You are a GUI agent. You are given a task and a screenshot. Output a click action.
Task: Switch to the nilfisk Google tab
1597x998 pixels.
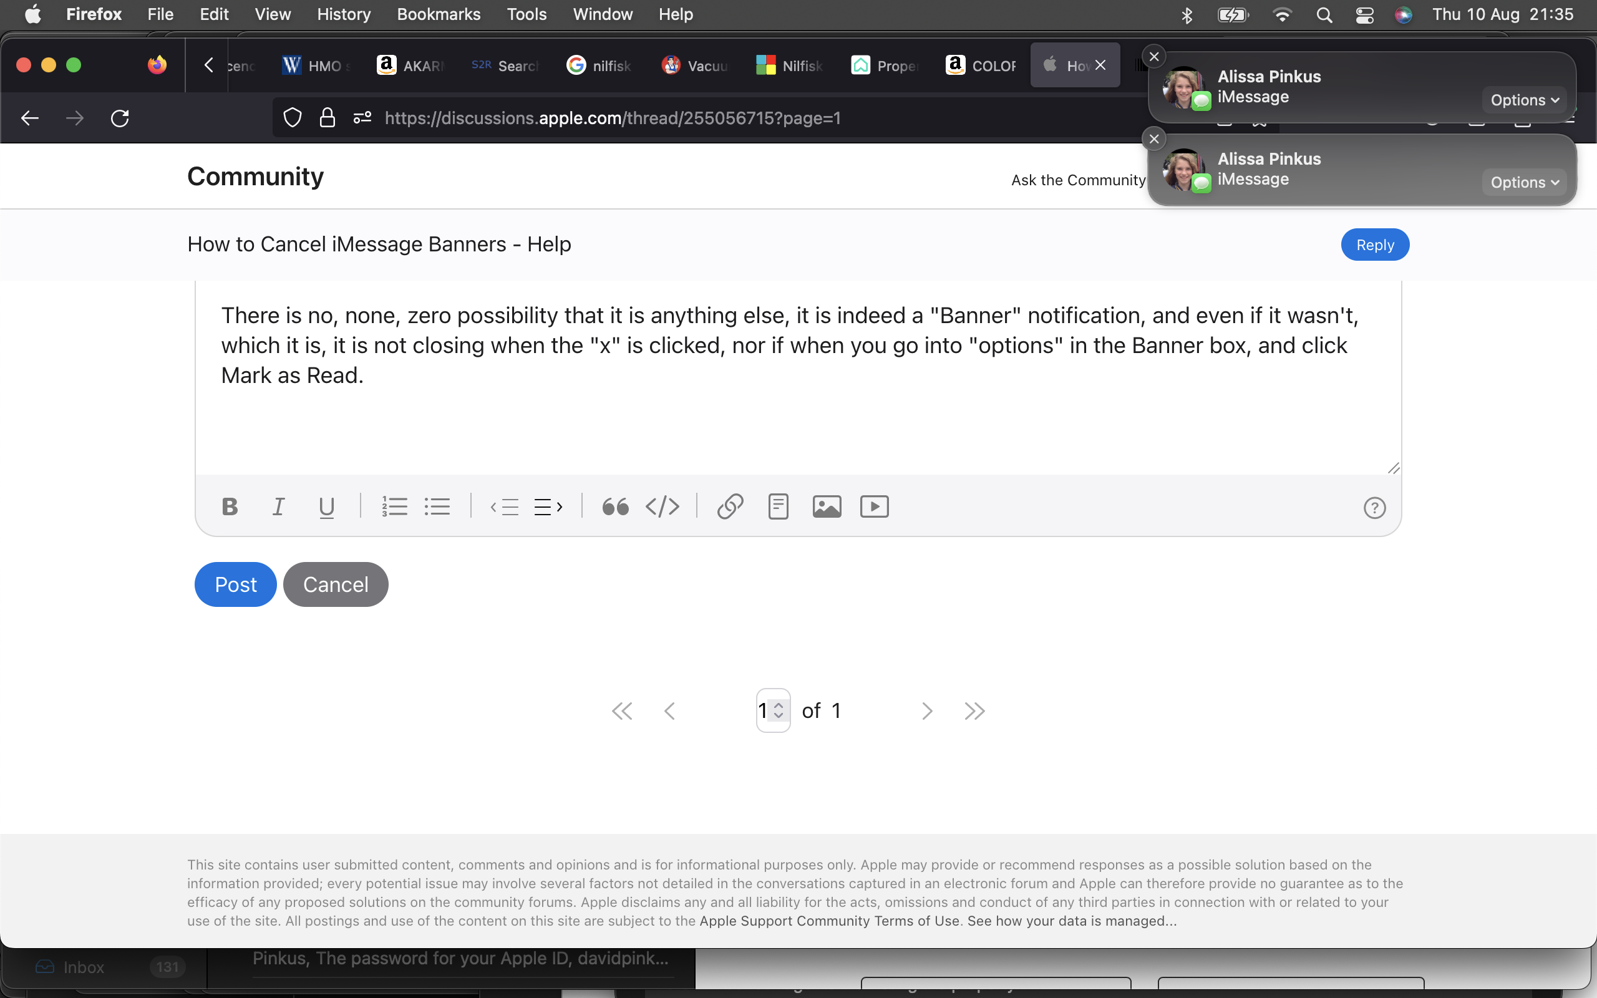599,65
